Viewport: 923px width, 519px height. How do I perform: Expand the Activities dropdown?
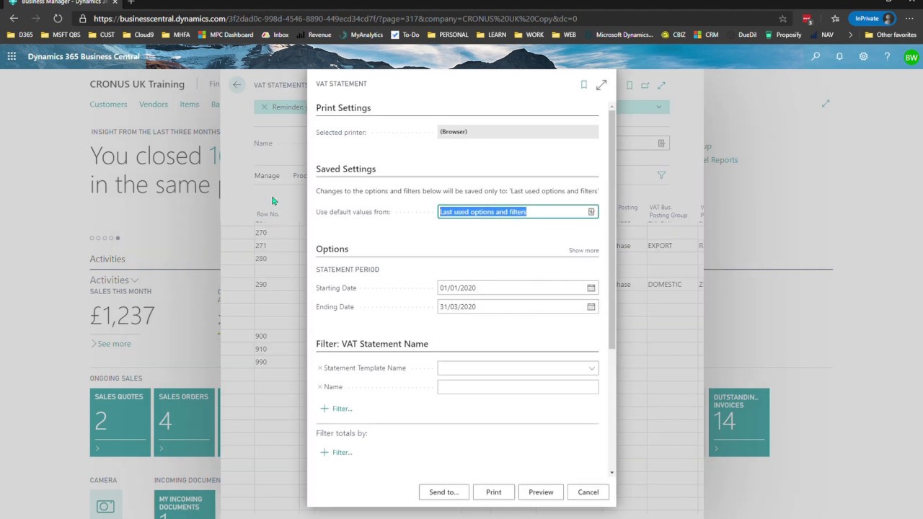[114, 280]
